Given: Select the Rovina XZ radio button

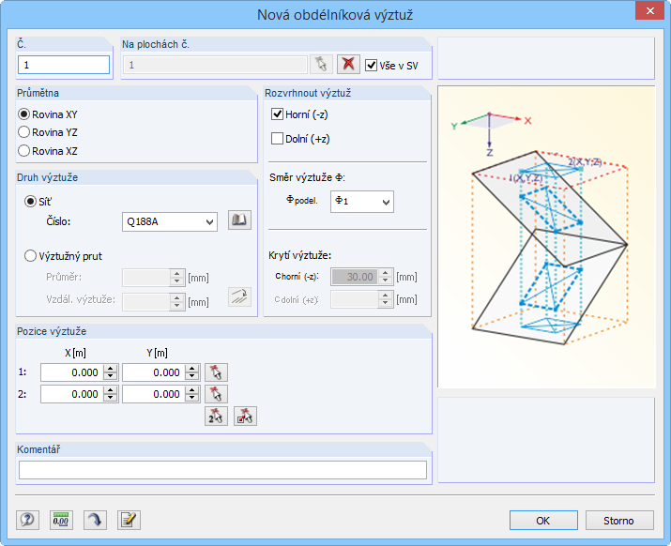Looking at the screenshot, I should click(x=24, y=151).
